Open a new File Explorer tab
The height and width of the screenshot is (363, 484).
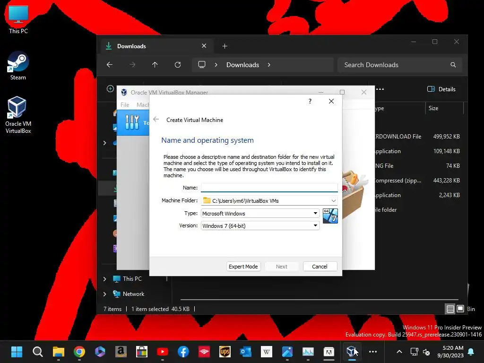point(225,46)
